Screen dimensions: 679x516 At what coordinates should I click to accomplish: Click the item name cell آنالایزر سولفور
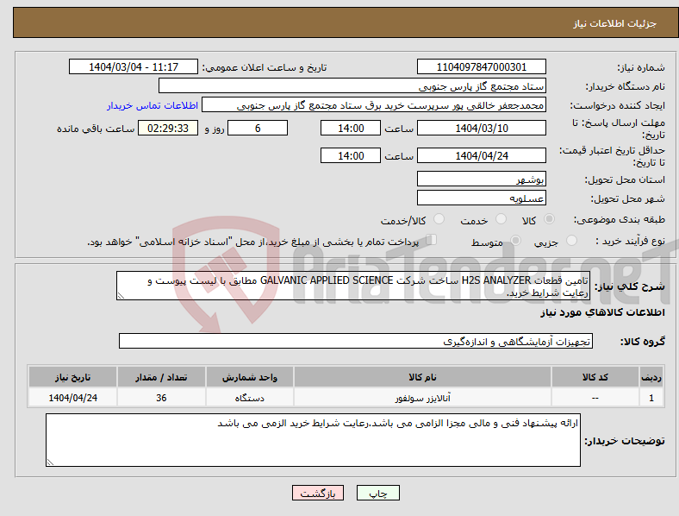click(422, 398)
